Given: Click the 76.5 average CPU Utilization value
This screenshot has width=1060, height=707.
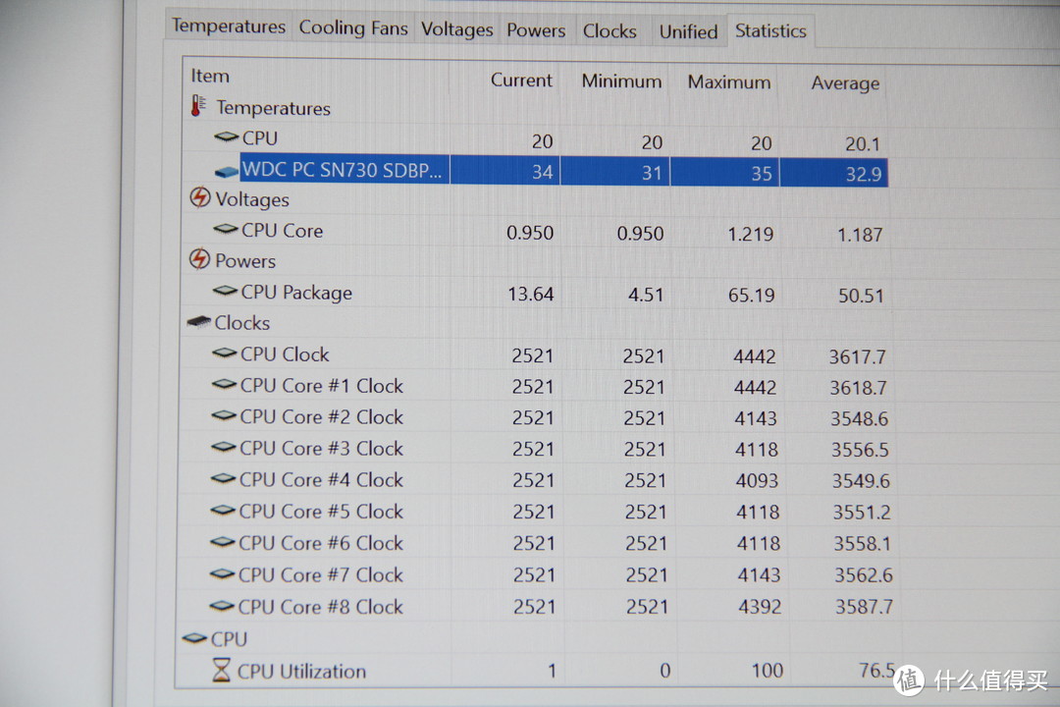Looking at the screenshot, I should tap(876, 670).
